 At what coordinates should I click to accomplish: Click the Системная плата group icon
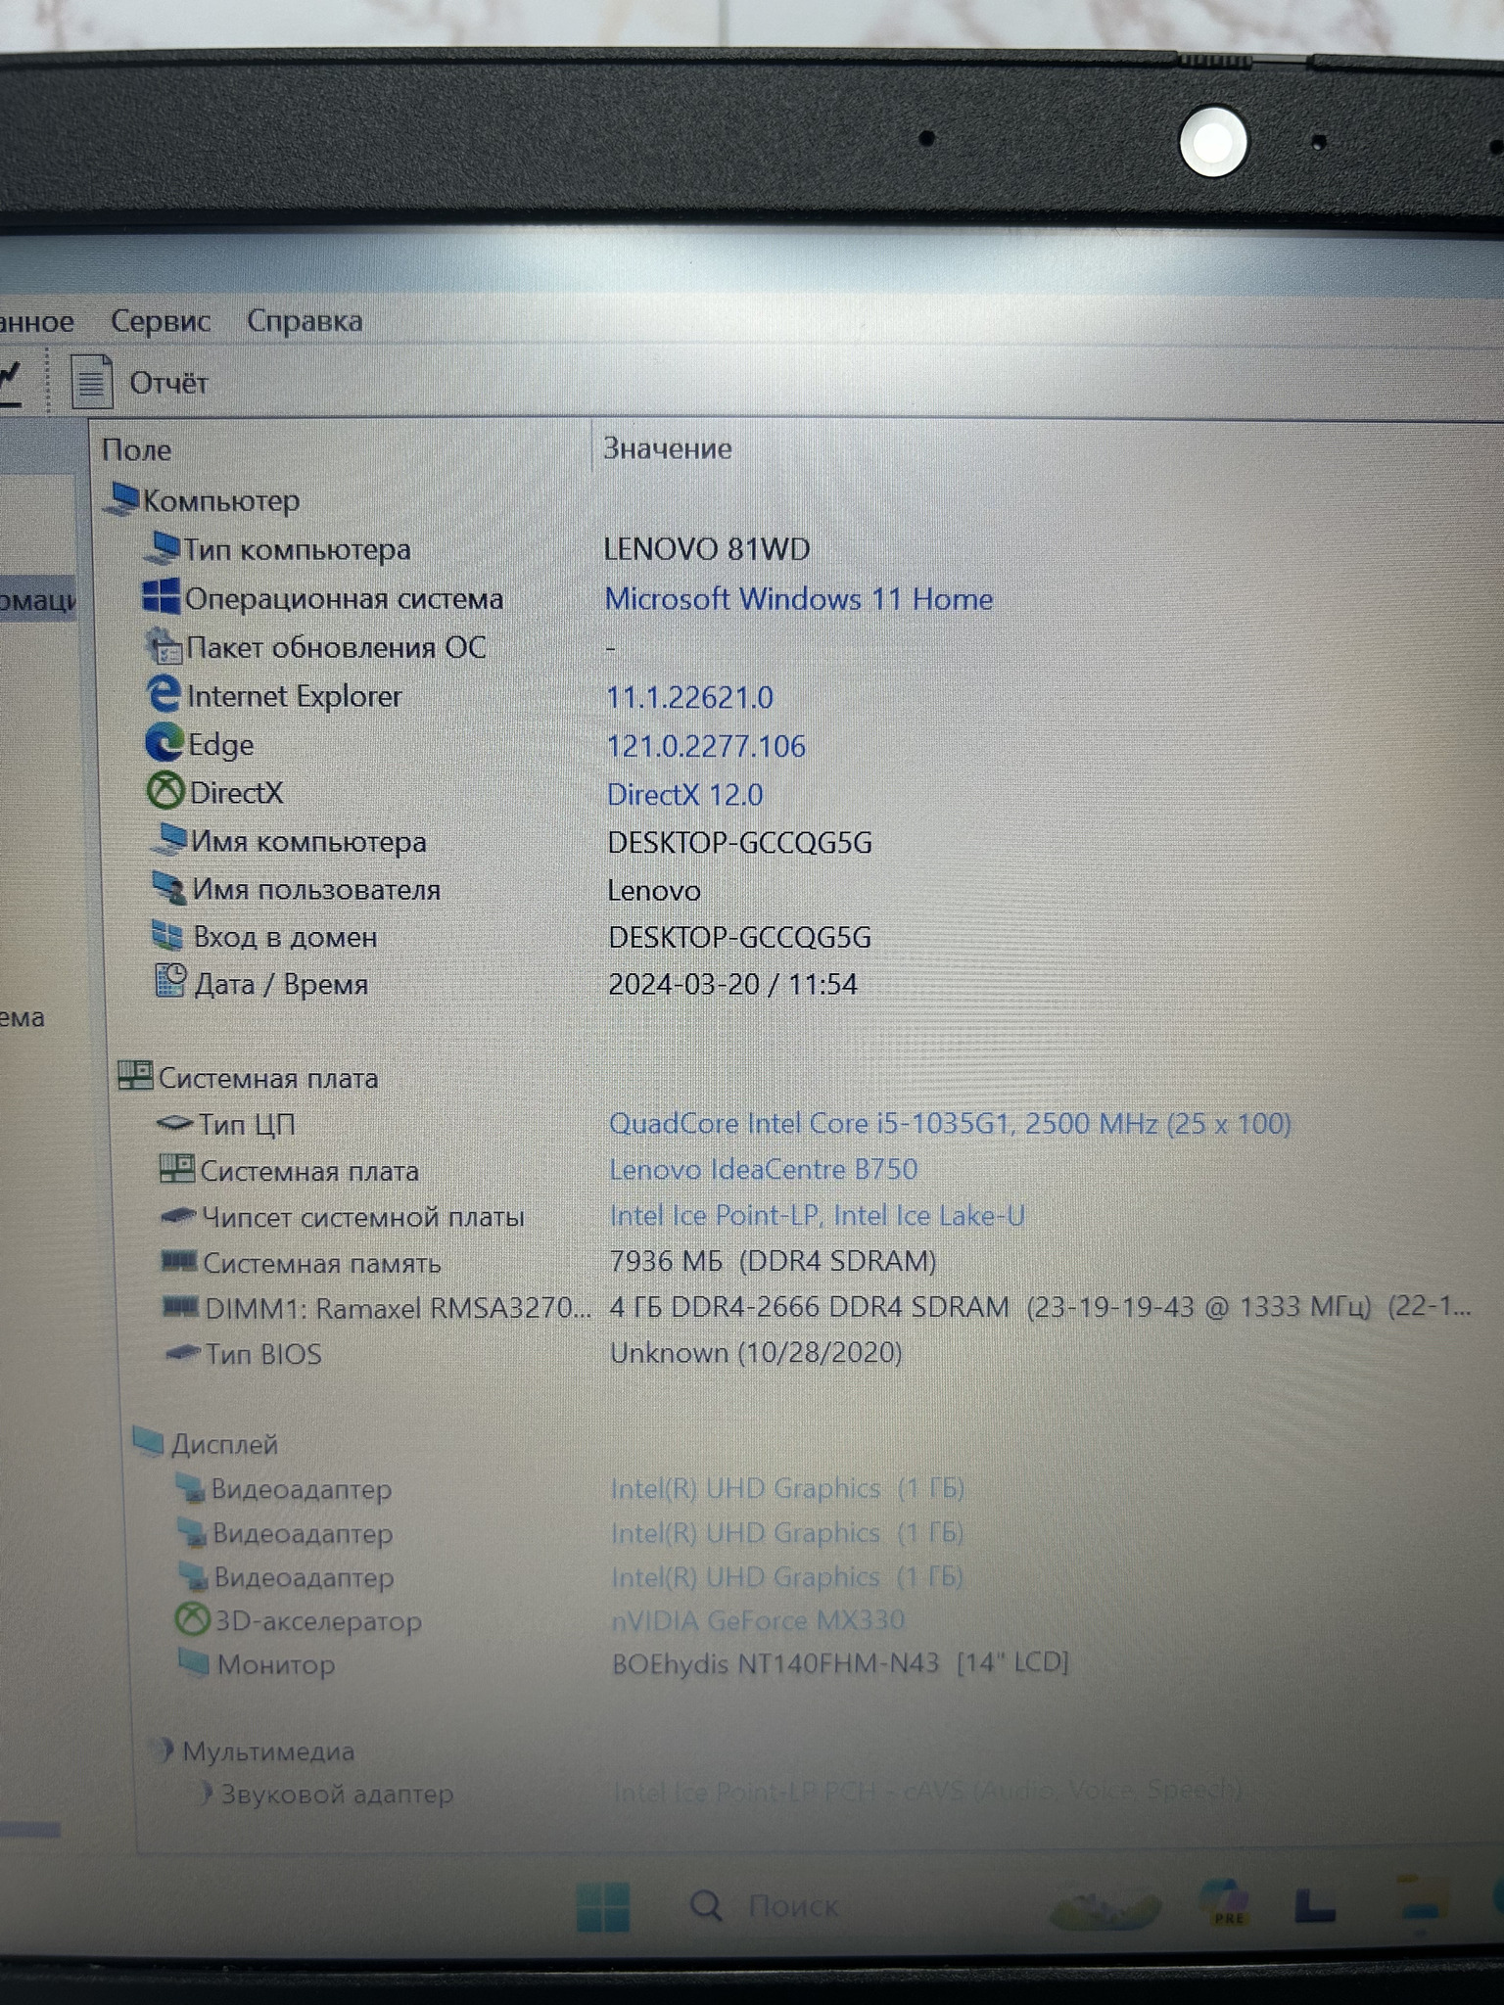[134, 1076]
